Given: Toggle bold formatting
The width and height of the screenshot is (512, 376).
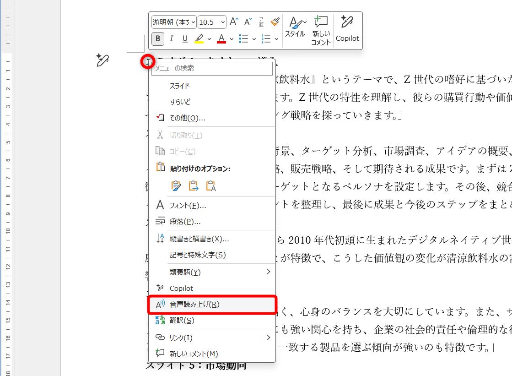Looking at the screenshot, I should click(157, 39).
